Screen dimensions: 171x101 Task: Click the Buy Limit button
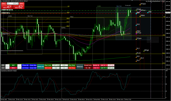[x=48, y=65]
